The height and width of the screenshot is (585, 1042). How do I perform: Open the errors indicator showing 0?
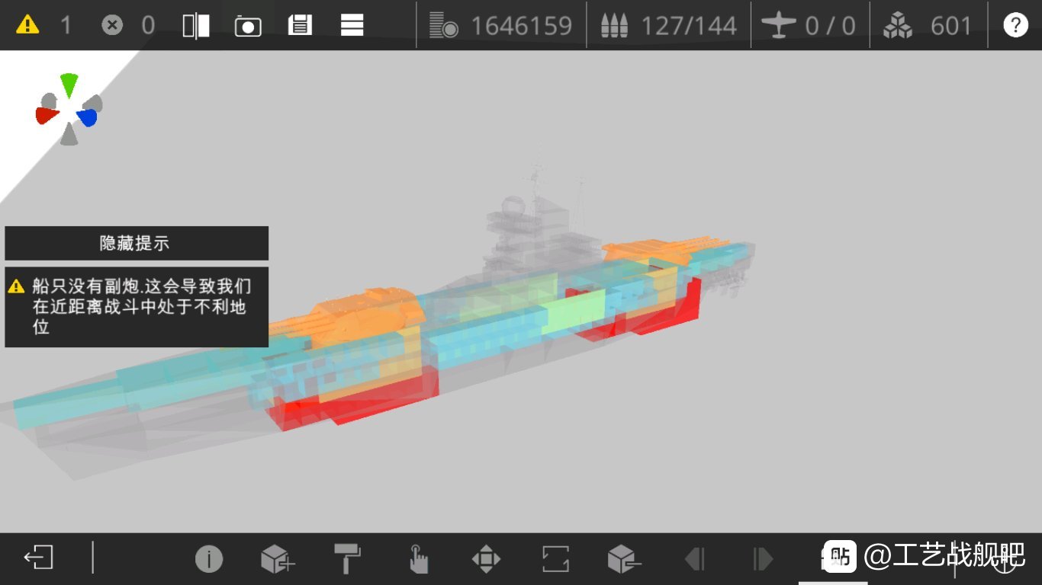click(x=112, y=25)
